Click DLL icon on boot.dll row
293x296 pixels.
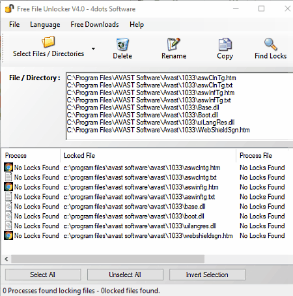click(x=8, y=216)
